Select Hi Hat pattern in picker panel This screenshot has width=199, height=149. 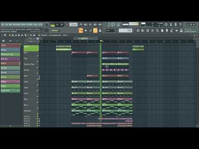[10, 59]
